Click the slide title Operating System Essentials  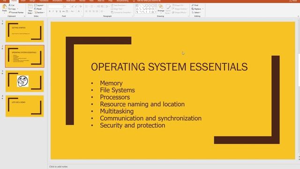click(x=169, y=67)
